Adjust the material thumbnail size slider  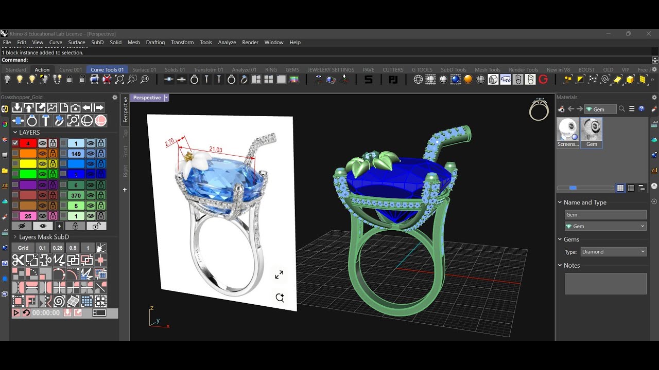point(585,188)
